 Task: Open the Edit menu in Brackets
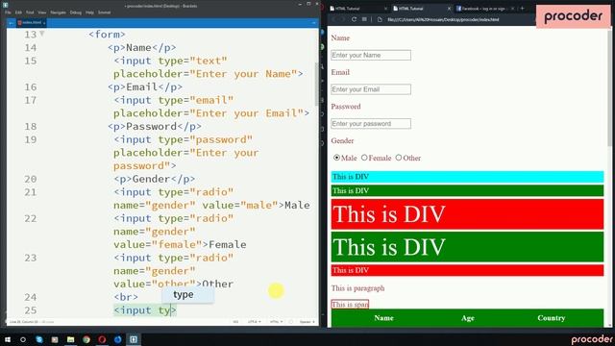pyautogui.click(x=18, y=12)
